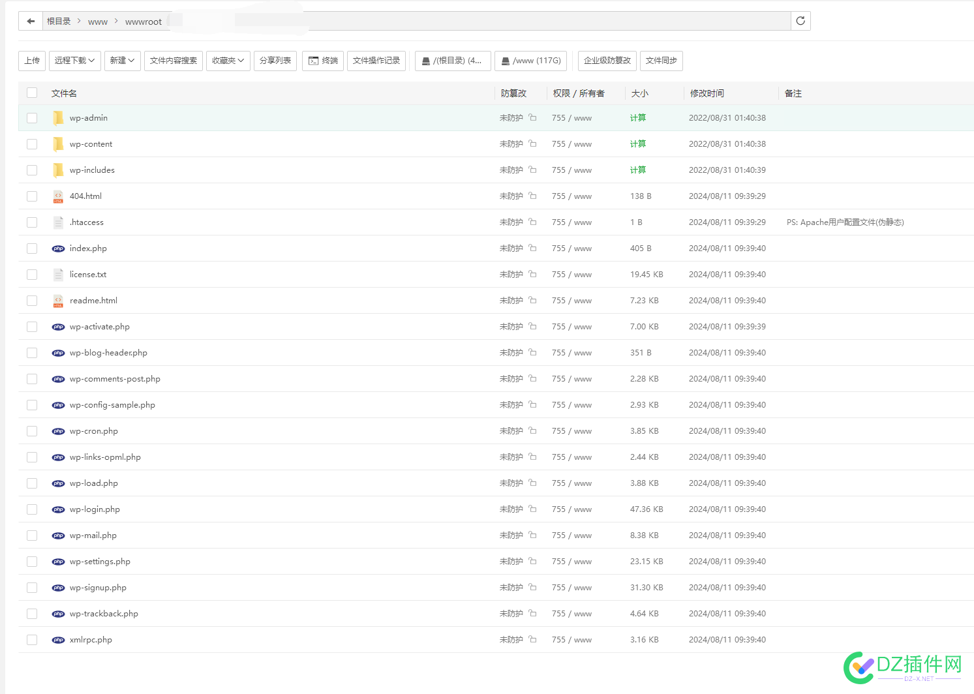Check the wp-activate.php row checkbox
This screenshot has width=974, height=694.
(x=32, y=327)
